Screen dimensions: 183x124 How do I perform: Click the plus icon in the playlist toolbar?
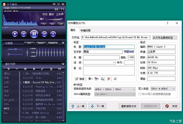point(9,69)
